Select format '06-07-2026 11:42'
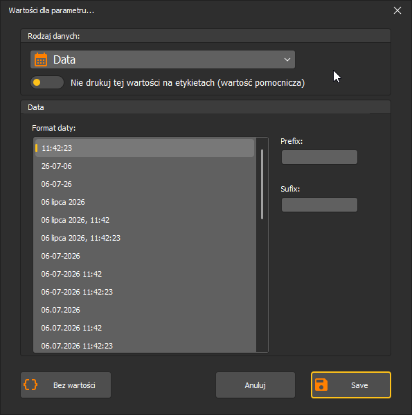Screen dimensions: 412x415 pyautogui.click(x=145, y=274)
